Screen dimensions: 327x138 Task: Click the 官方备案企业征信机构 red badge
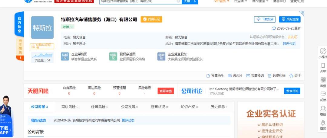coord(74,1)
